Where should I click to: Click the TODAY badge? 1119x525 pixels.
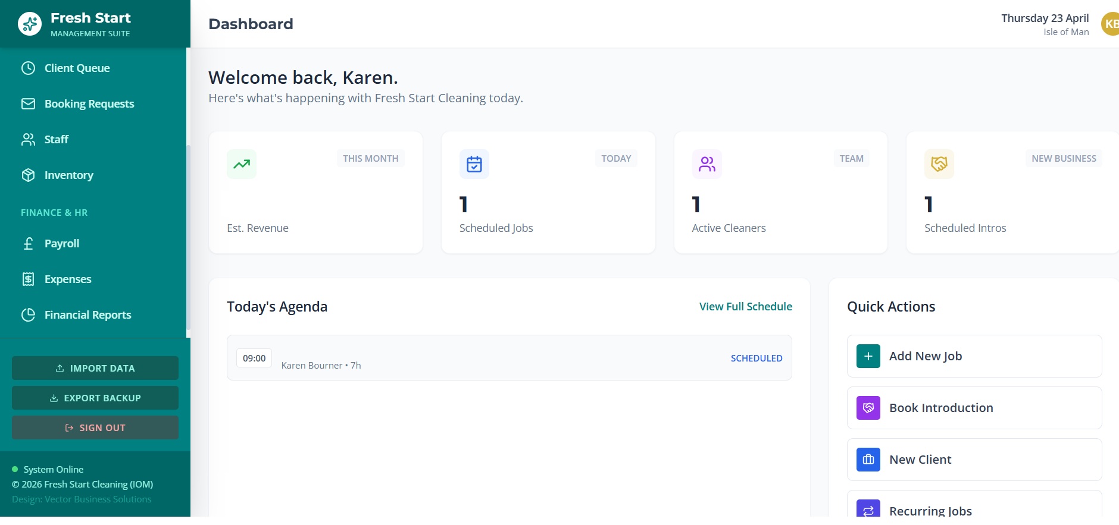pos(616,158)
